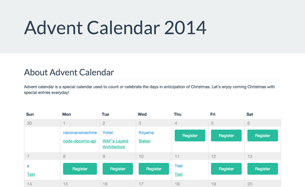305x187 pixels.
Task: Open the green Test entry on day 11
Action: tap(179, 174)
